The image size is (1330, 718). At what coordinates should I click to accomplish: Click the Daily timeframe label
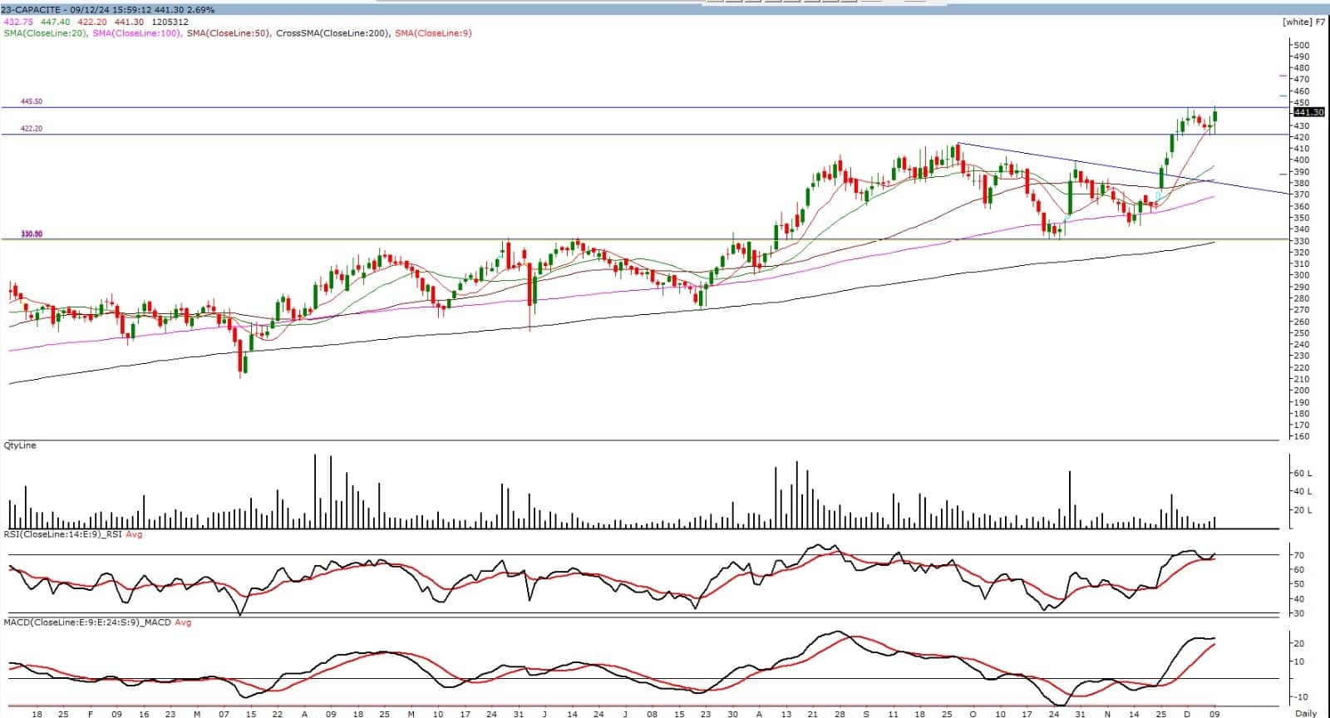click(1306, 713)
